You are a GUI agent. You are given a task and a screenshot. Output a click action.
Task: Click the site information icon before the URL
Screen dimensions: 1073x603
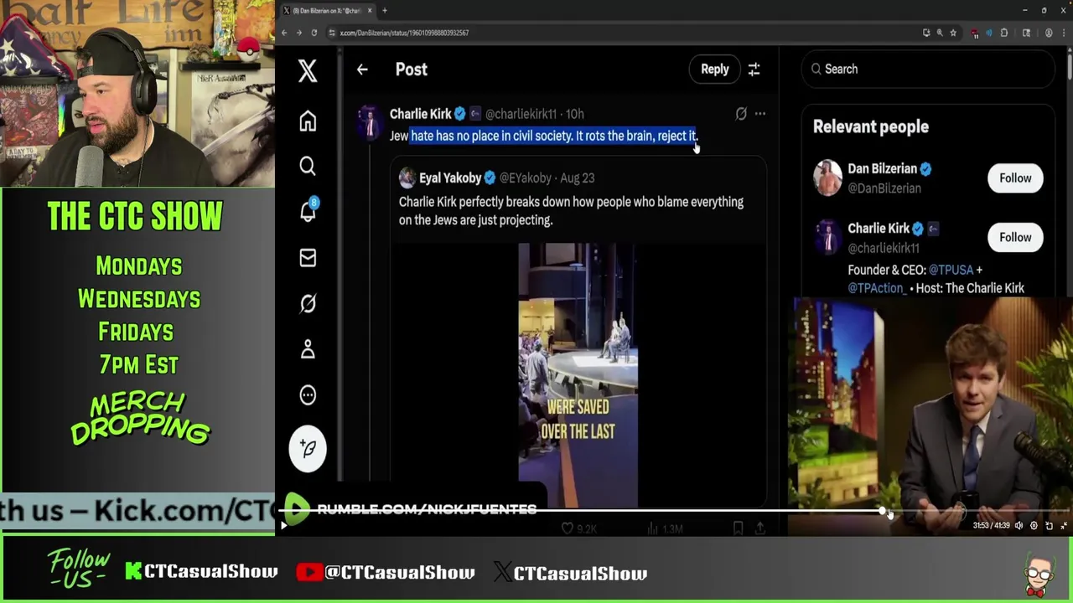[x=332, y=33]
